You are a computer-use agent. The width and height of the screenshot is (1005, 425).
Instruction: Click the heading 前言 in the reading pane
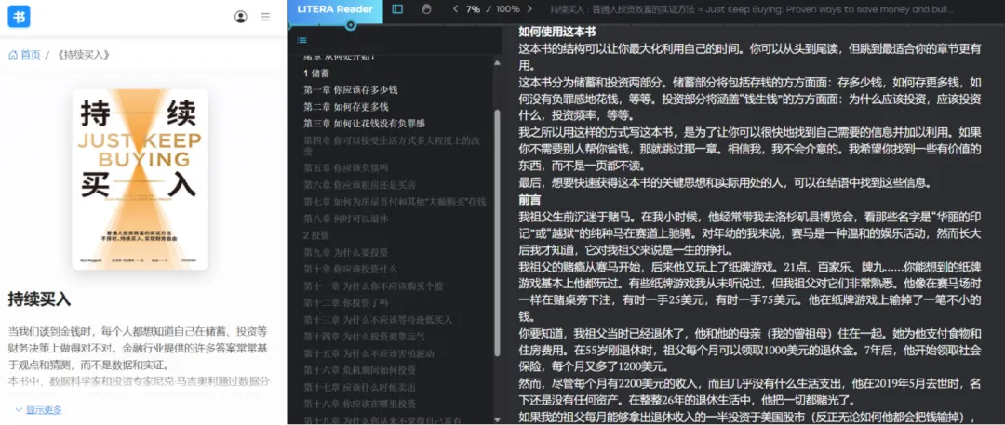point(529,199)
